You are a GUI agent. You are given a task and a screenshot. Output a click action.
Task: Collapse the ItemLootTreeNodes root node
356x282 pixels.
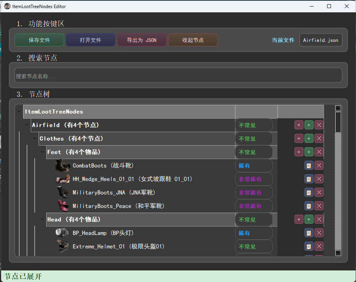coord(19,112)
